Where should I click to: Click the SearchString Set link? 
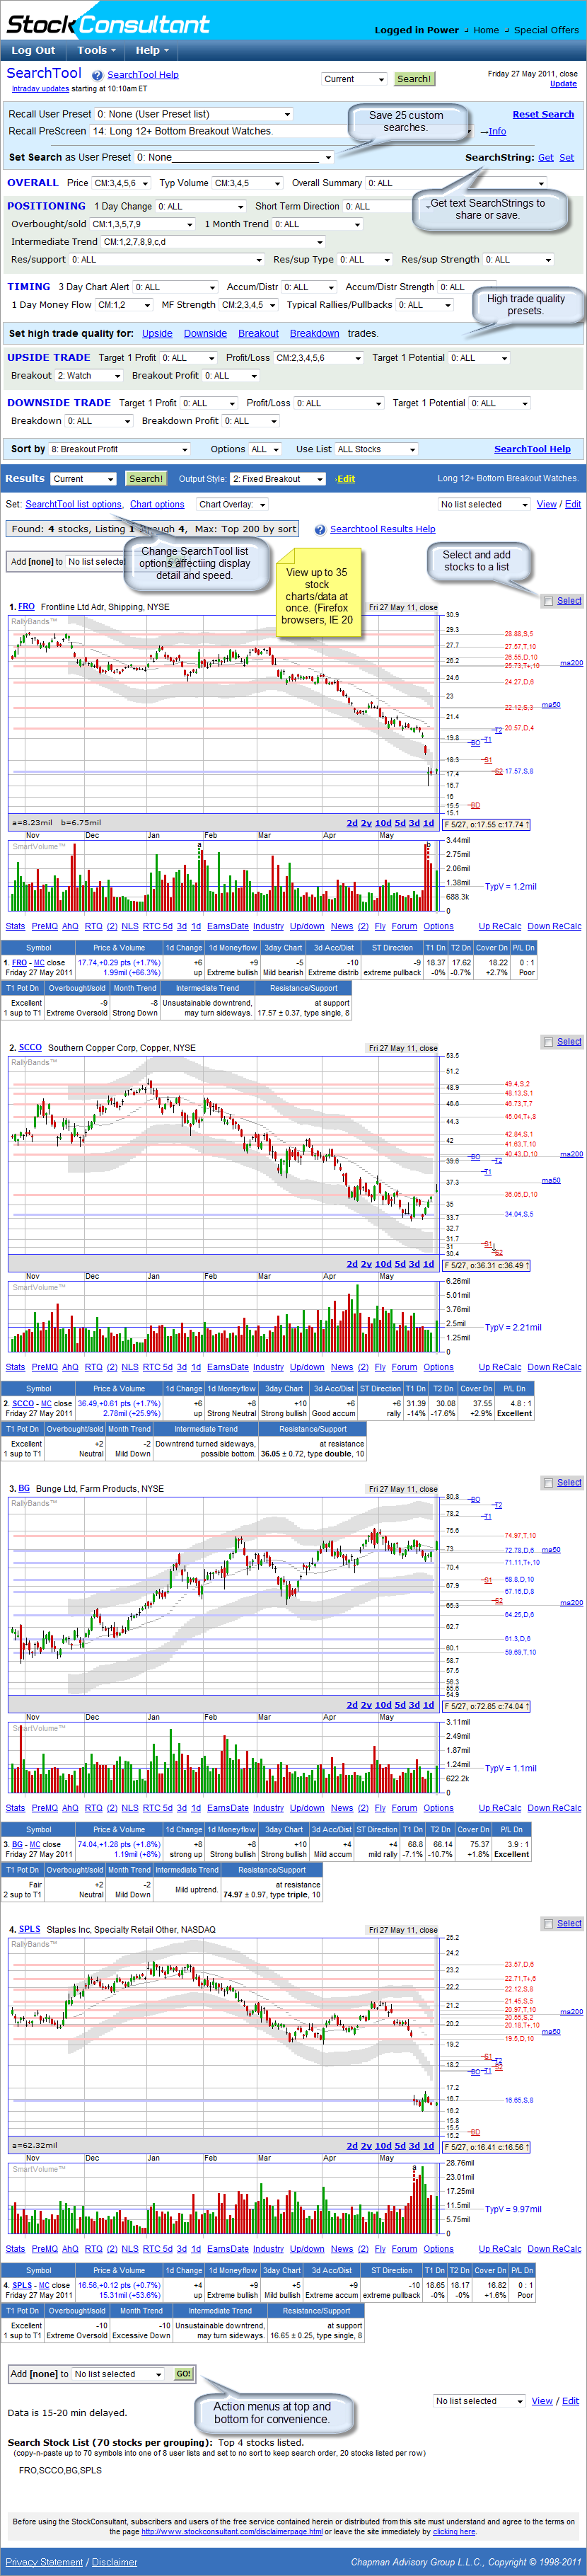click(x=566, y=158)
